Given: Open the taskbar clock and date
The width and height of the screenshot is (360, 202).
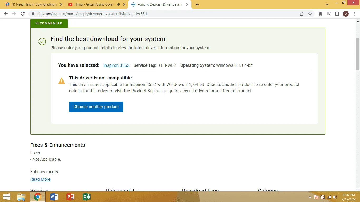Looking at the screenshot, I should [349, 197].
